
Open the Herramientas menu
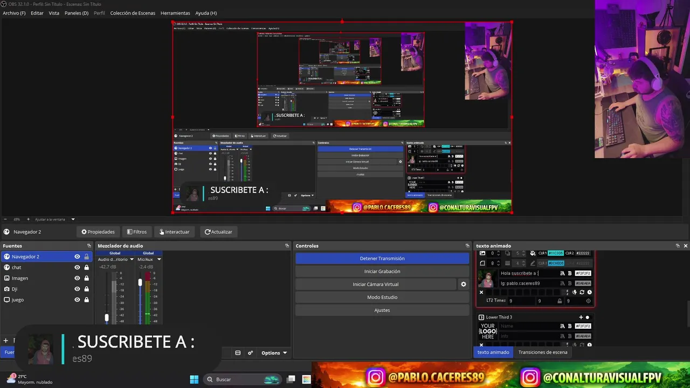coord(175,13)
